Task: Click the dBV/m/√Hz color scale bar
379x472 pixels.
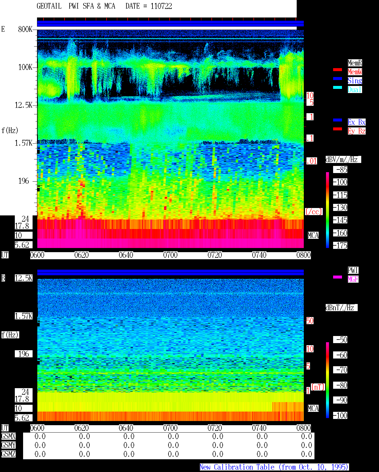Action: click(x=327, y=210)
